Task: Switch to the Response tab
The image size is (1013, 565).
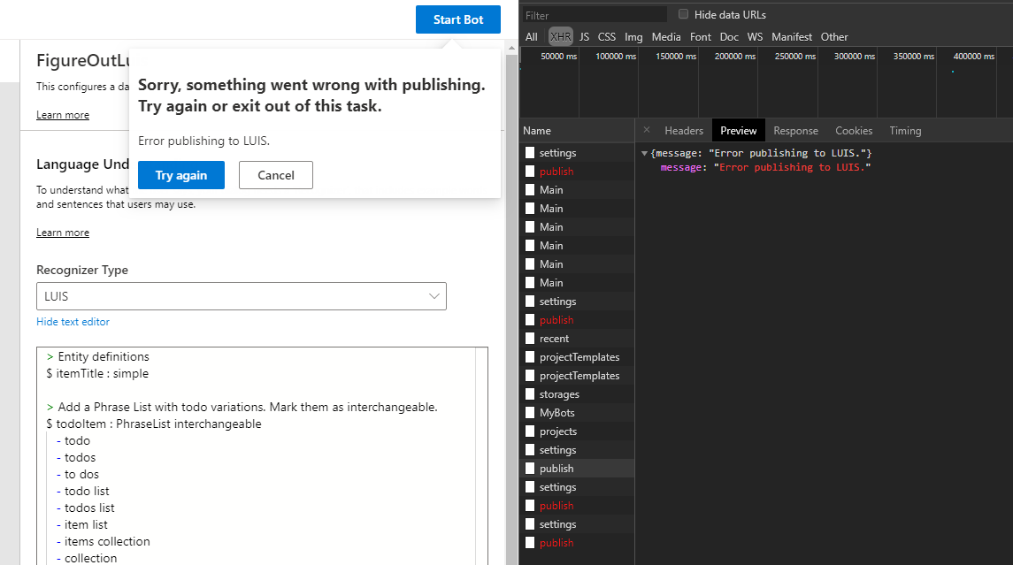Action: coord(794,130)
